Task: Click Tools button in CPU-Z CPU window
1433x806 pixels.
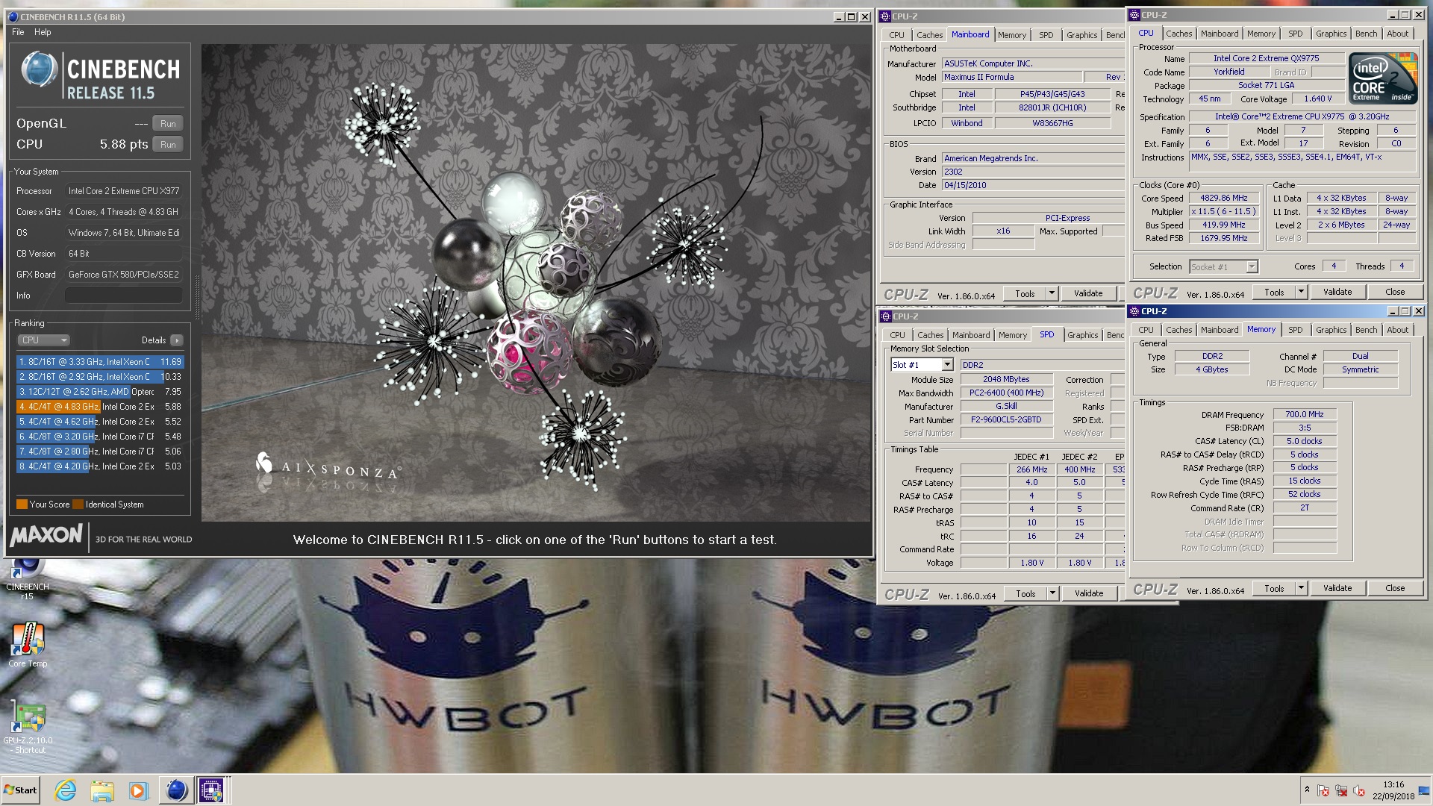Action: 1274,293
